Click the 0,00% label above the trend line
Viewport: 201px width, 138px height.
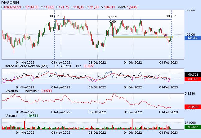(112, 17)
